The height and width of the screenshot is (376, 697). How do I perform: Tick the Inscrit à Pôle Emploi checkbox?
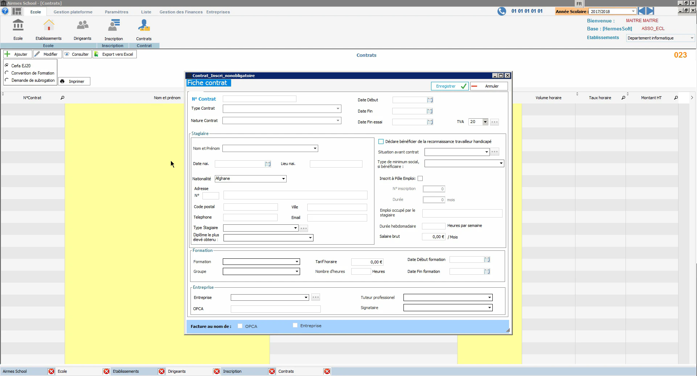pyautogui.click(x=420, y=178)
